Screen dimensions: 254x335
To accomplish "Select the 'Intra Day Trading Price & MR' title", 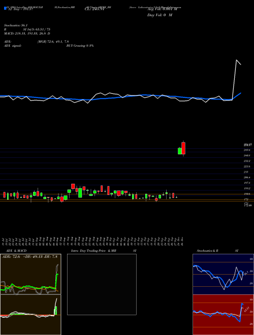I will (x=93, y=251).
